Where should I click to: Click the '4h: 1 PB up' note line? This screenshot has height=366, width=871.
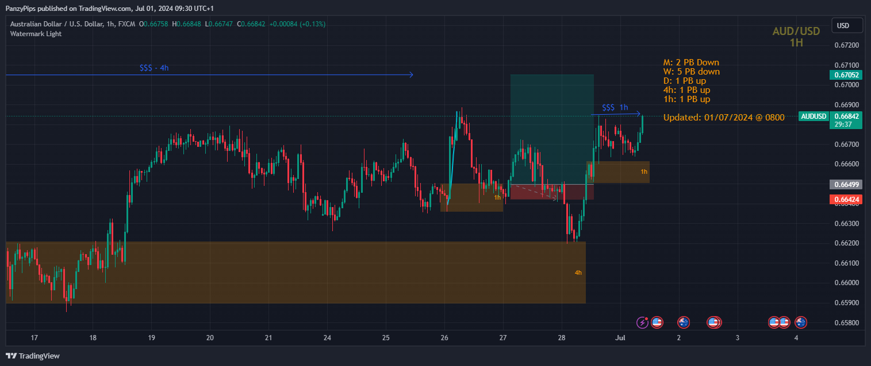686,90
